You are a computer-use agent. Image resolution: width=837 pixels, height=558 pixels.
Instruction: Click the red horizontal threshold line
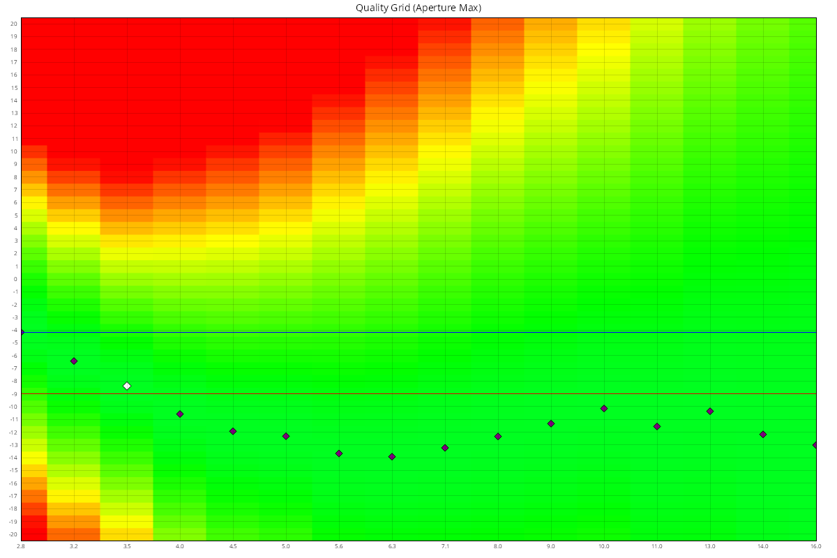click(418, 393)
